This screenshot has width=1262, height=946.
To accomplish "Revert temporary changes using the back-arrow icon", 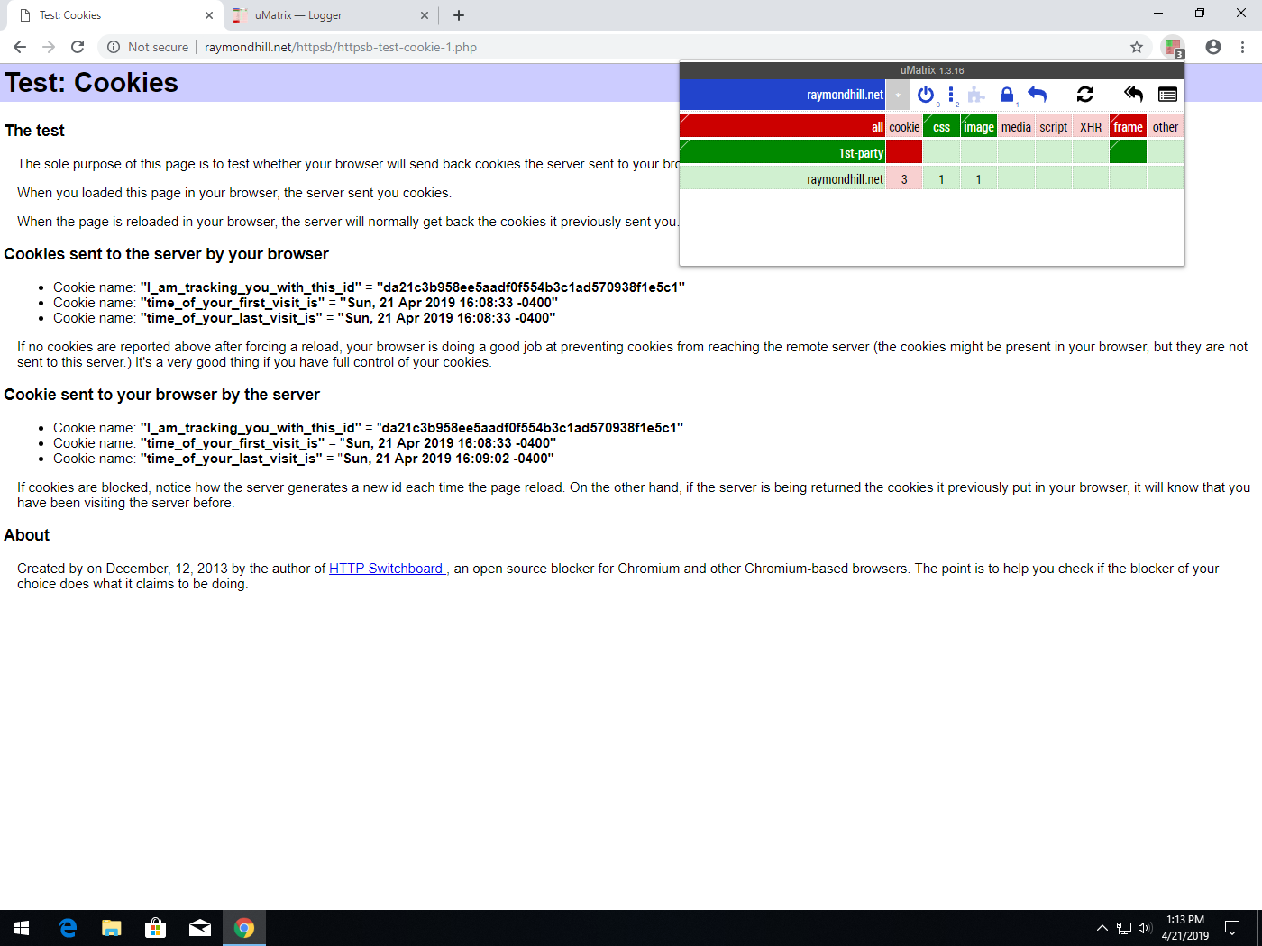I will click(x=1037, y=94).
